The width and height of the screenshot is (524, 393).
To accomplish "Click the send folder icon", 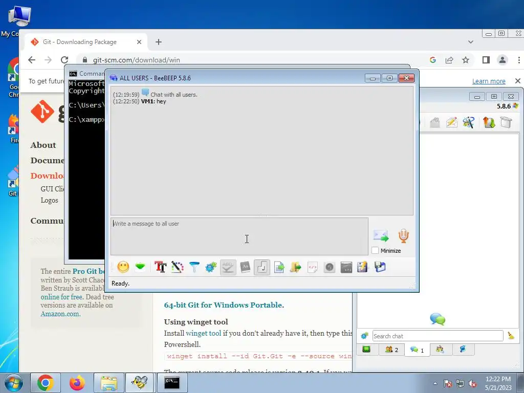I will (x=296, y=267).
